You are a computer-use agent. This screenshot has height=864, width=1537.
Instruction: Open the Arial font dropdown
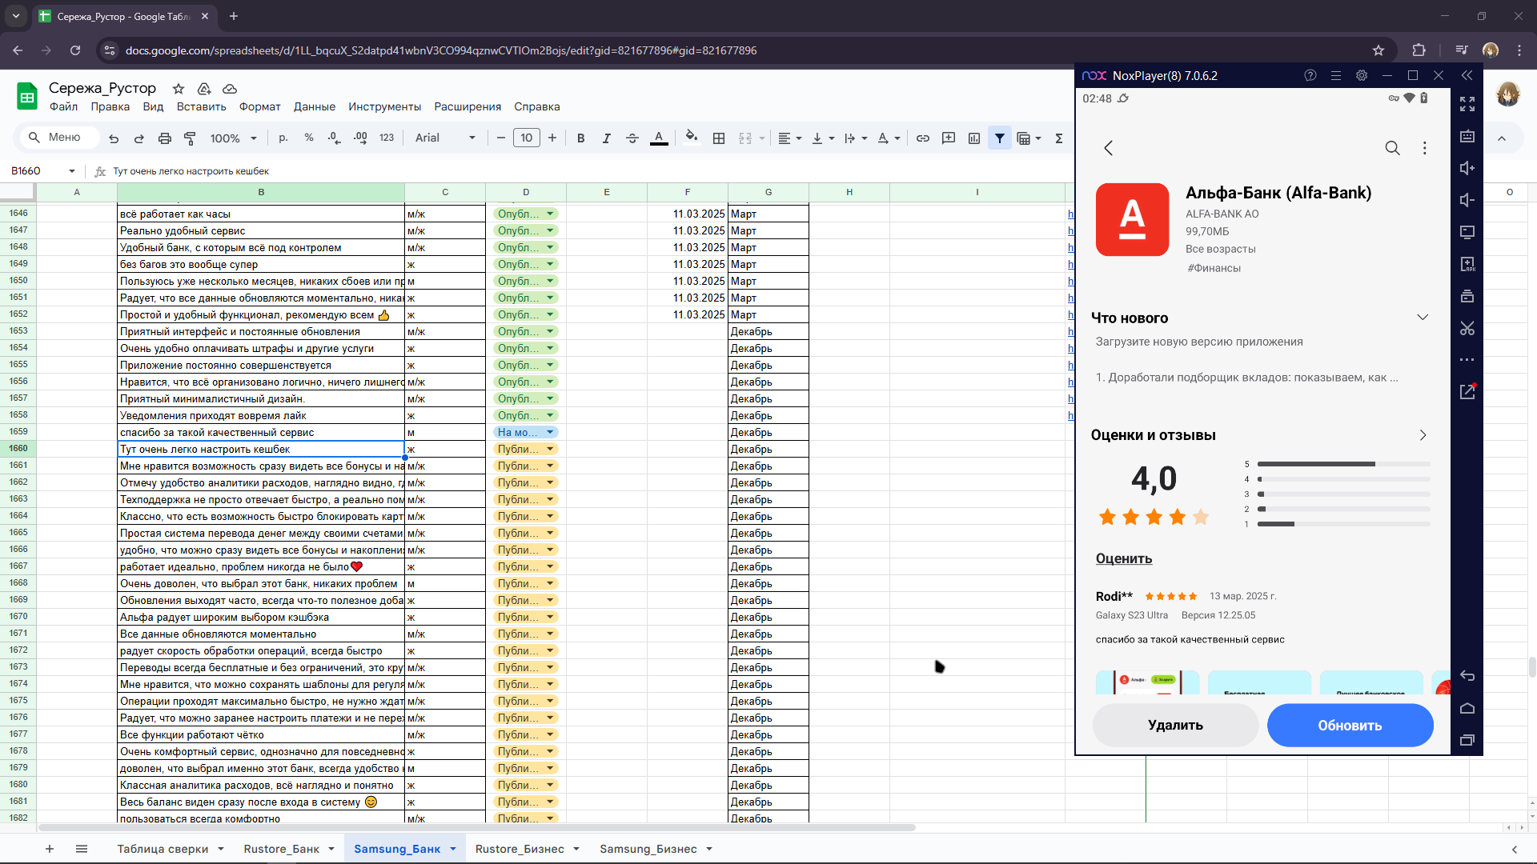pos(445,138)
